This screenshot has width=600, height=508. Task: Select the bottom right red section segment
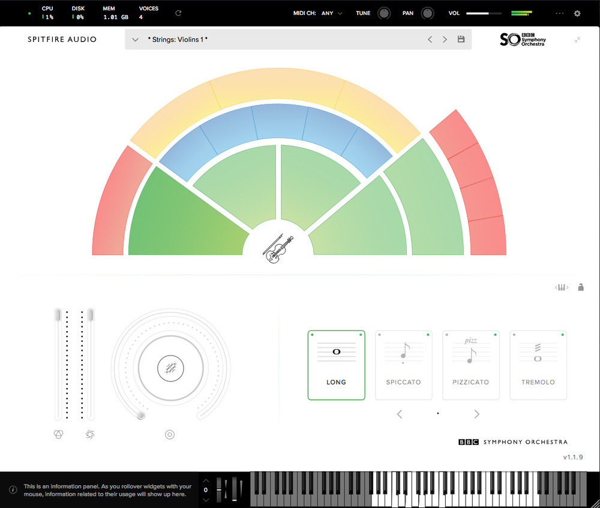click(x=487, y=236)
